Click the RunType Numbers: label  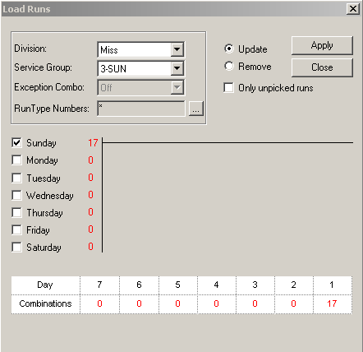52,109
